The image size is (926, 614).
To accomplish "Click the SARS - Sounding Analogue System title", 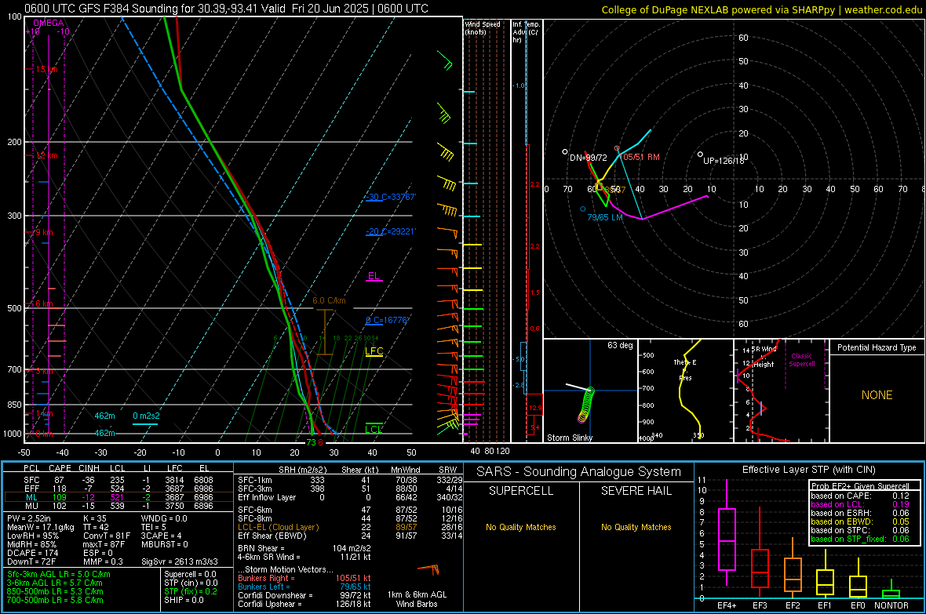I will [x=579, y=472].
